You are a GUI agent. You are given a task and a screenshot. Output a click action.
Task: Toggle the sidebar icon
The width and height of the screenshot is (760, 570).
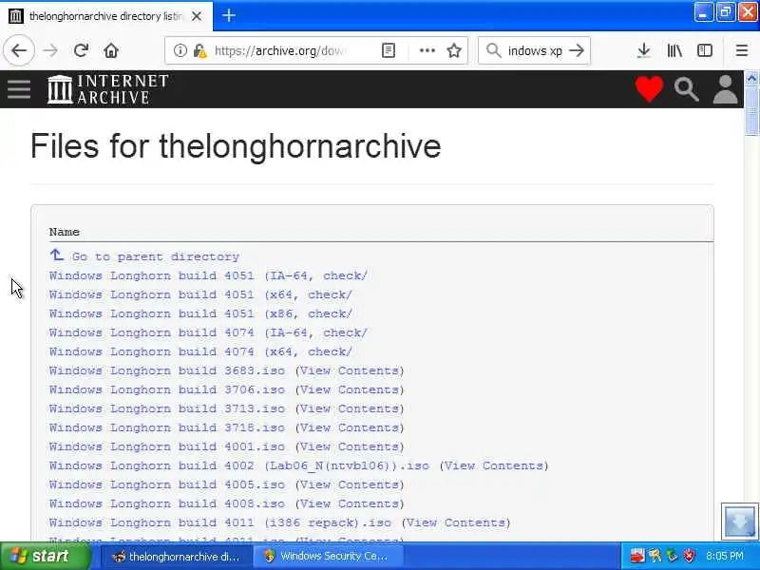[x=705, y=50]
